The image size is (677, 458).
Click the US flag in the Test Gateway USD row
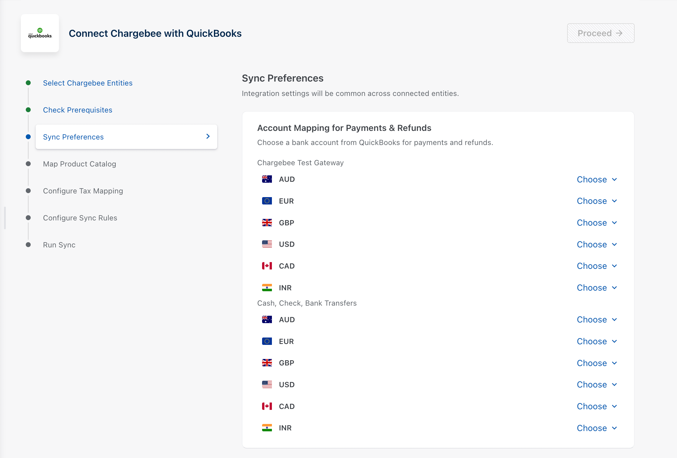point(267,244)
